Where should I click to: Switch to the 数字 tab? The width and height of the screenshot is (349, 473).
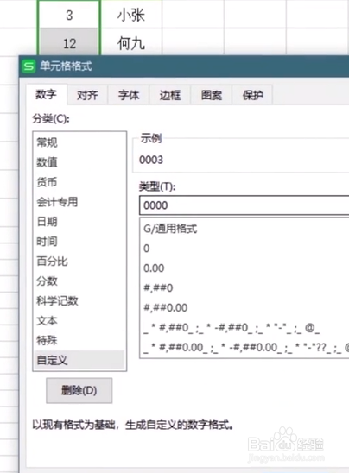tap(46, 95)
